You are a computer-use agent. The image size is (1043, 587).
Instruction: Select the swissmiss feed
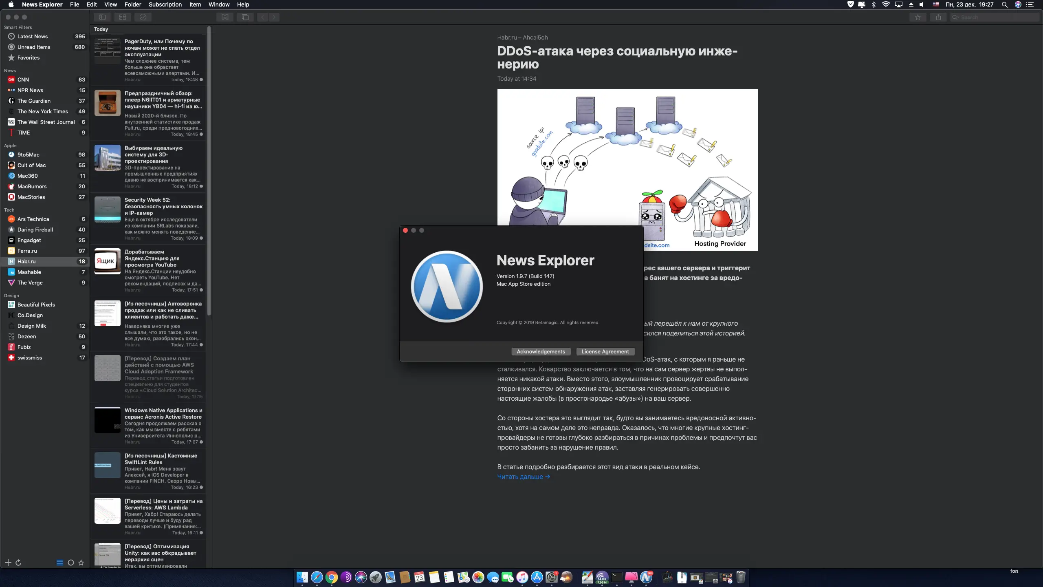point(45,357)
